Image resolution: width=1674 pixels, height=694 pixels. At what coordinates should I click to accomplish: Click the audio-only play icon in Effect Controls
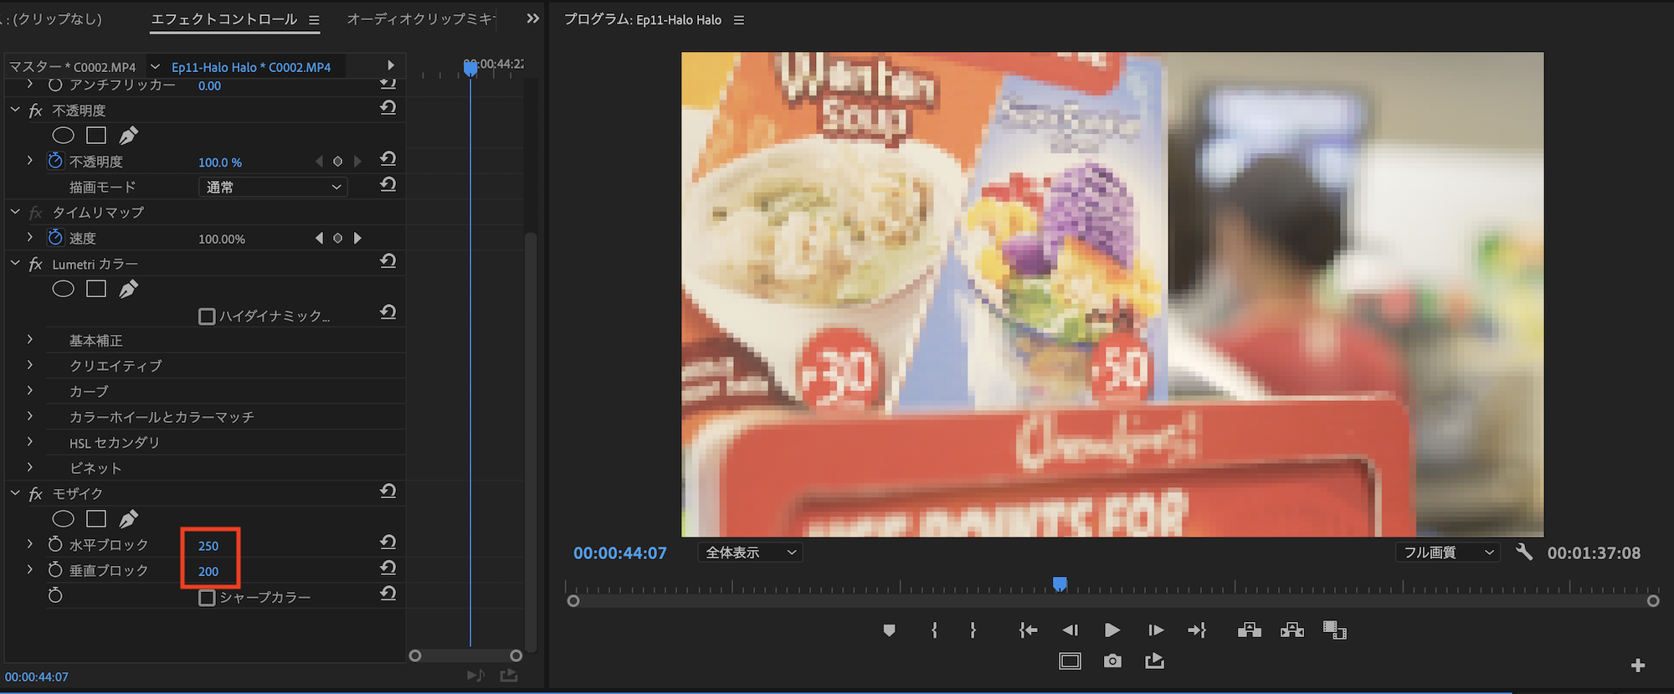pyautogui.click(x=475, y=675)
